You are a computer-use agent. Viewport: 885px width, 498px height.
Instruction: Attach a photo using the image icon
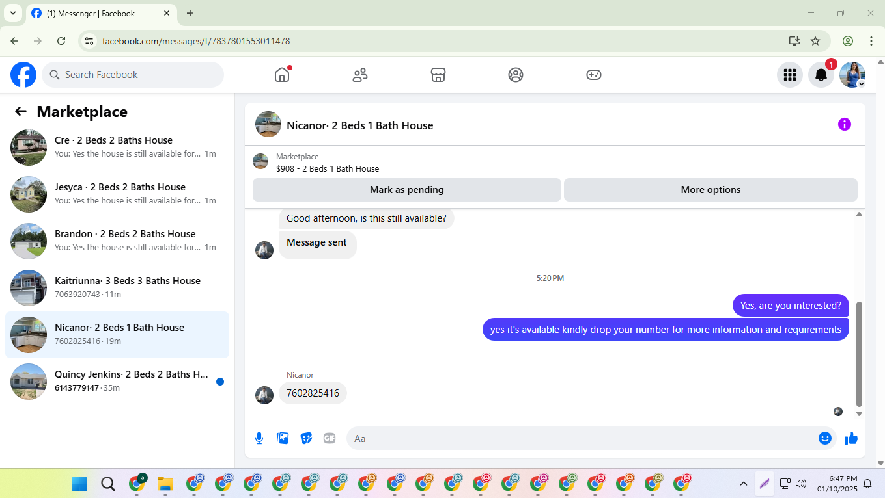tap(283, 438)
